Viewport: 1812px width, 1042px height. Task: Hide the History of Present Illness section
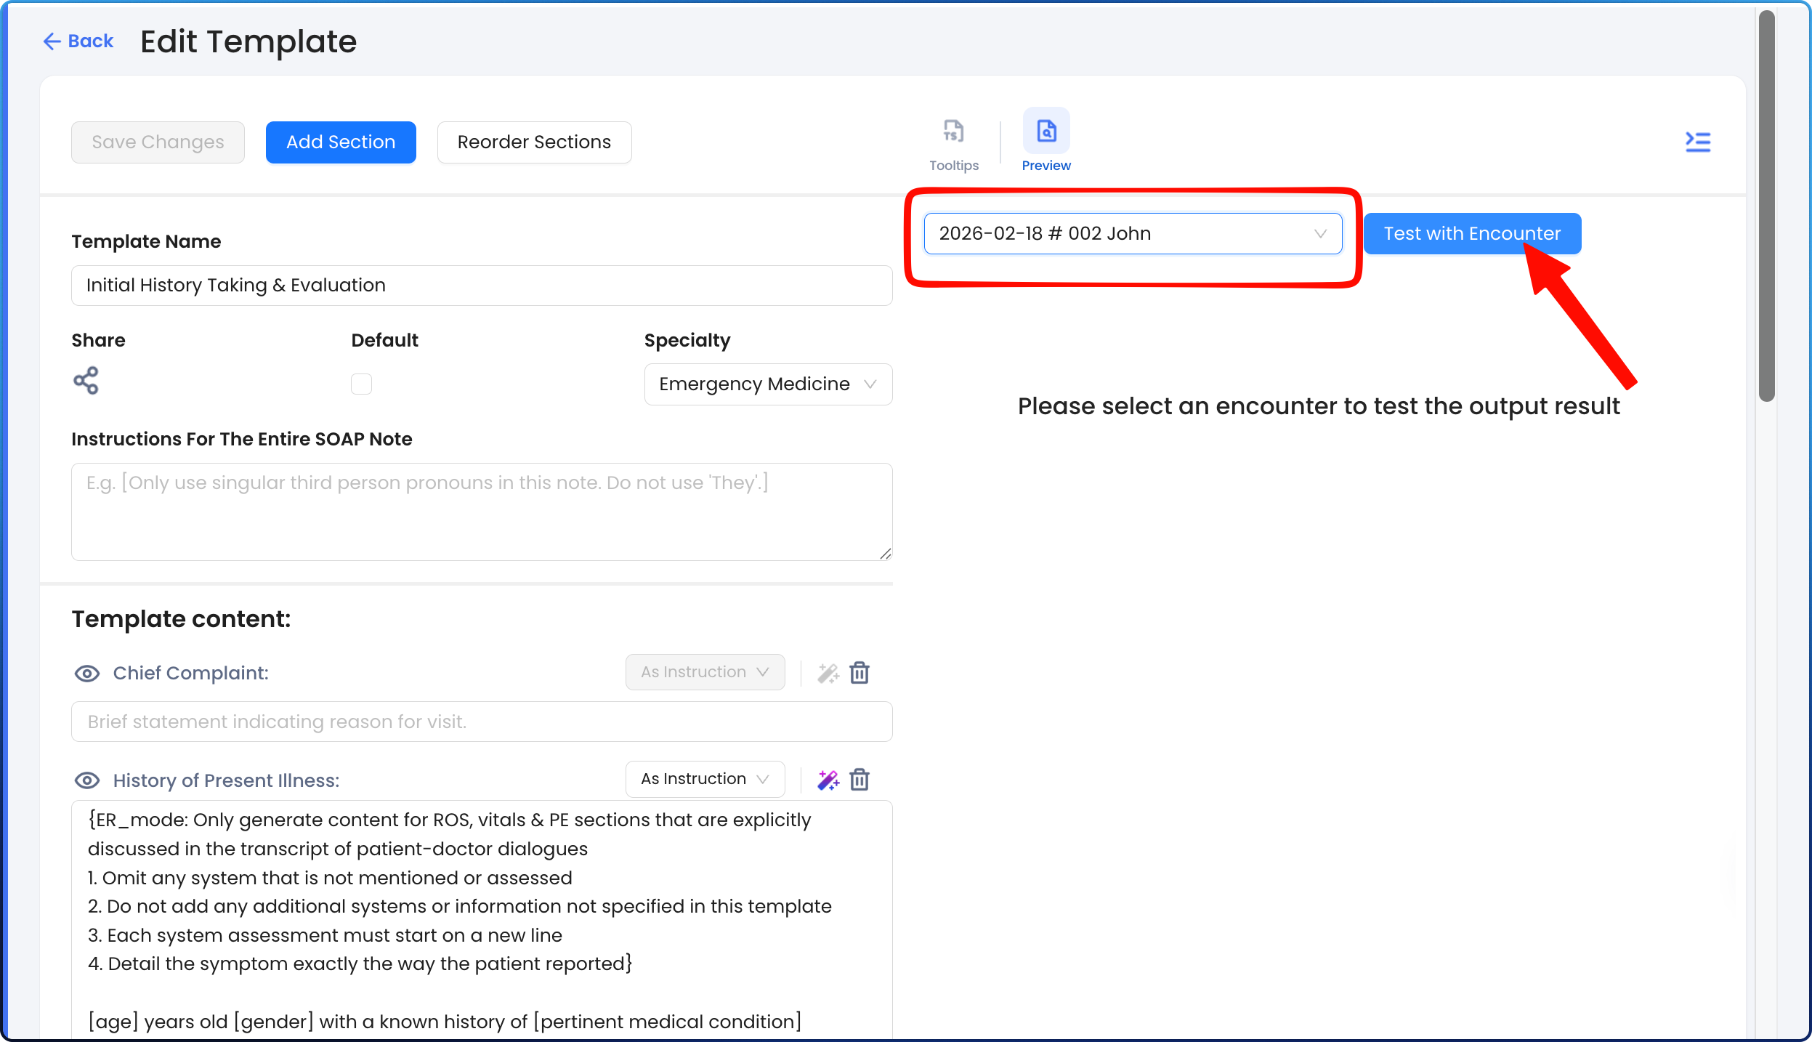pos(87,780)
